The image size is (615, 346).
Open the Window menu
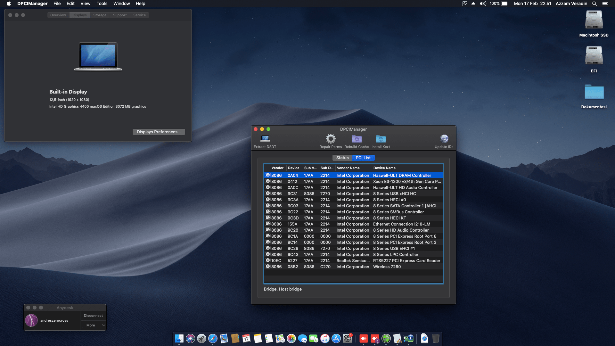(x=121, y=4)
